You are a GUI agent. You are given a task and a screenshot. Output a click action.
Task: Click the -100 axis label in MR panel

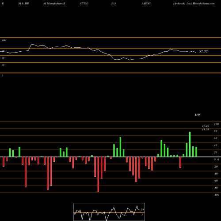pyautogui.click(x=217, y=195)
